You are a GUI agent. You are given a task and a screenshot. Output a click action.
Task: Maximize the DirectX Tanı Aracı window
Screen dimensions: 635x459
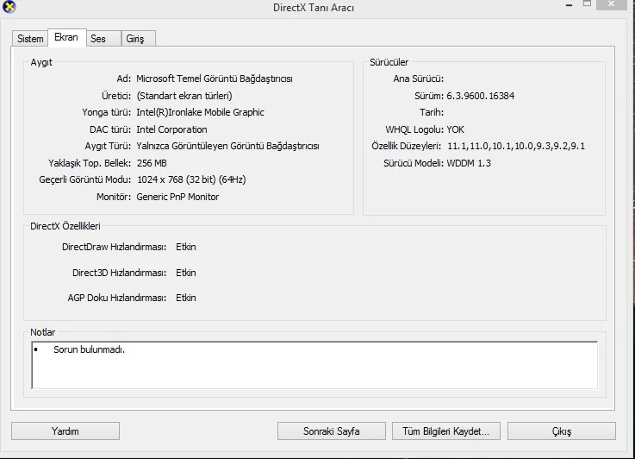587,4
